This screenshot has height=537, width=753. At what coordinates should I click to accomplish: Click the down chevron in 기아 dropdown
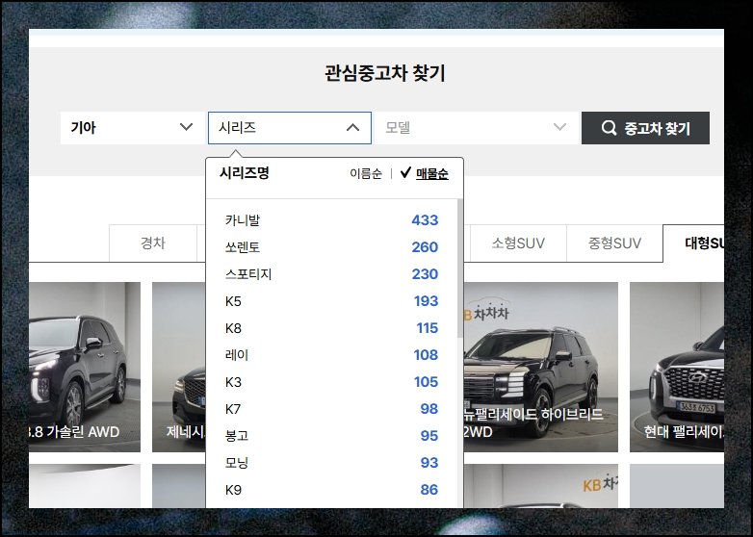[187, 127]
